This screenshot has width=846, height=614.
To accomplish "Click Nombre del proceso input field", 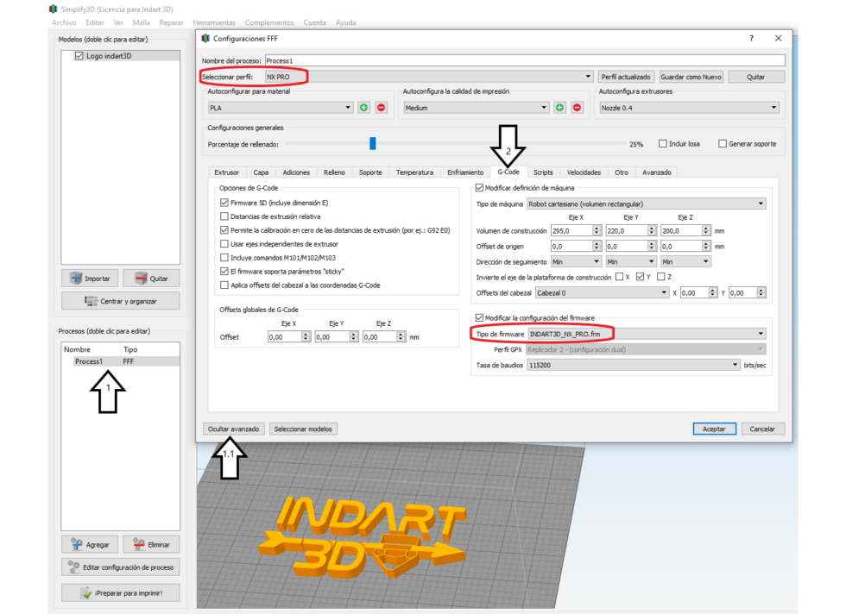I will click(x=525, y=60).
